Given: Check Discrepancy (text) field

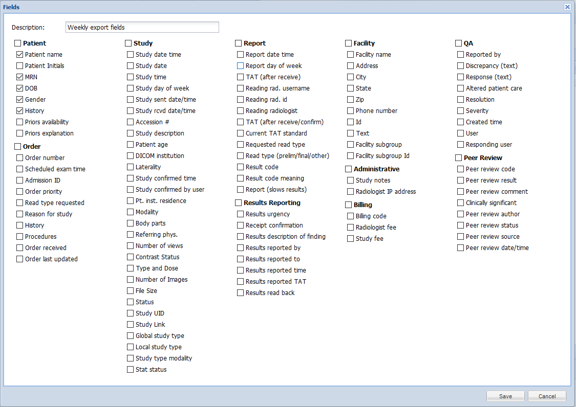Looking at the screenshot, I should point(461,65).
